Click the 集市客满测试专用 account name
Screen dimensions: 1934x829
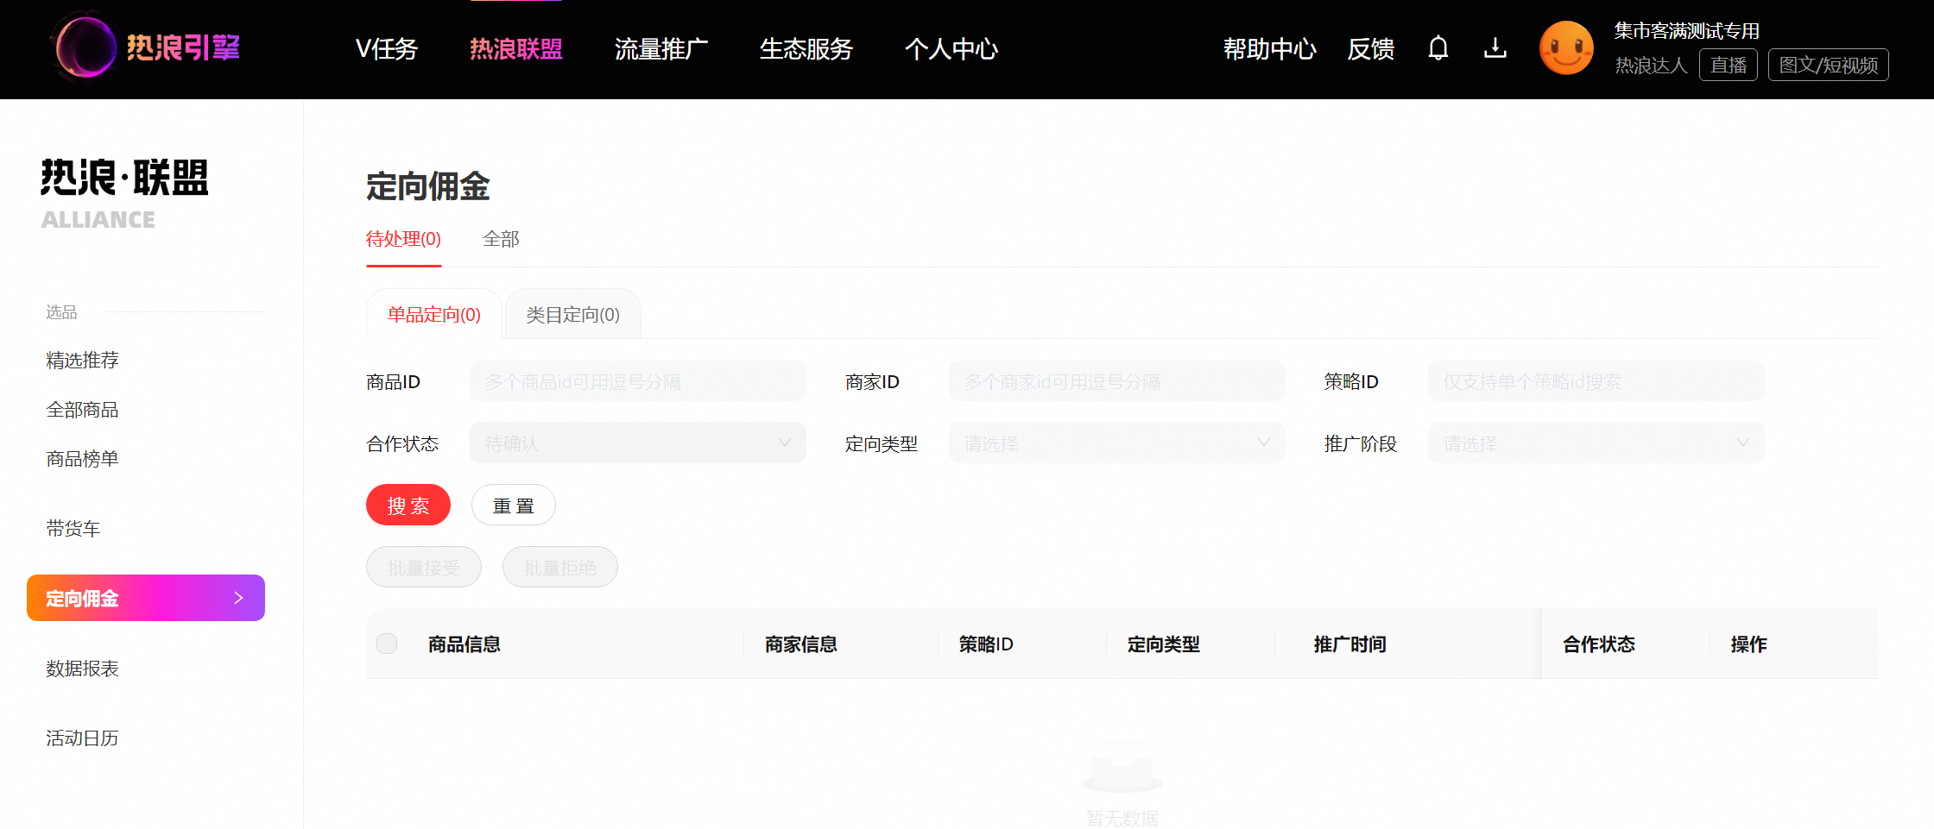point(1686,31)
